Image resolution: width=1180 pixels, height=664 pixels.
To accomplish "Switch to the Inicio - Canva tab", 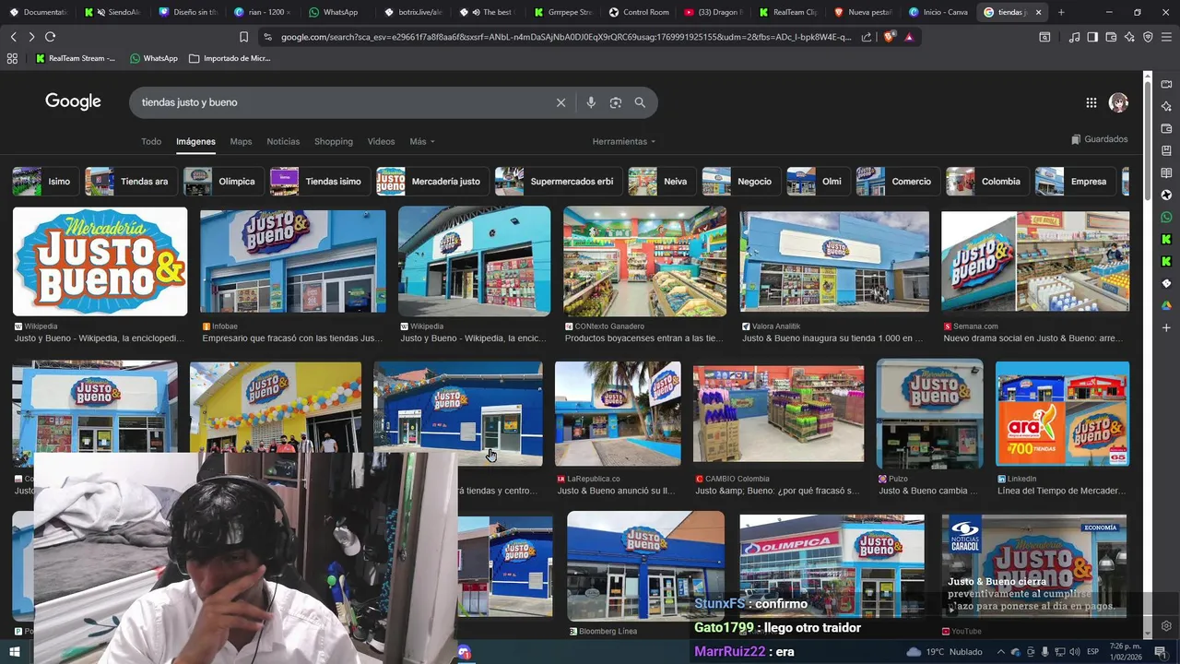I will [938, 12].
